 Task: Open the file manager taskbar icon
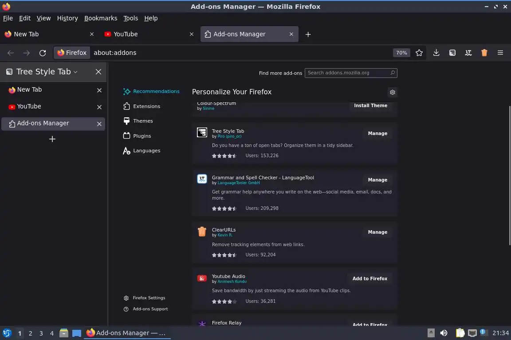tap(64, 333)
